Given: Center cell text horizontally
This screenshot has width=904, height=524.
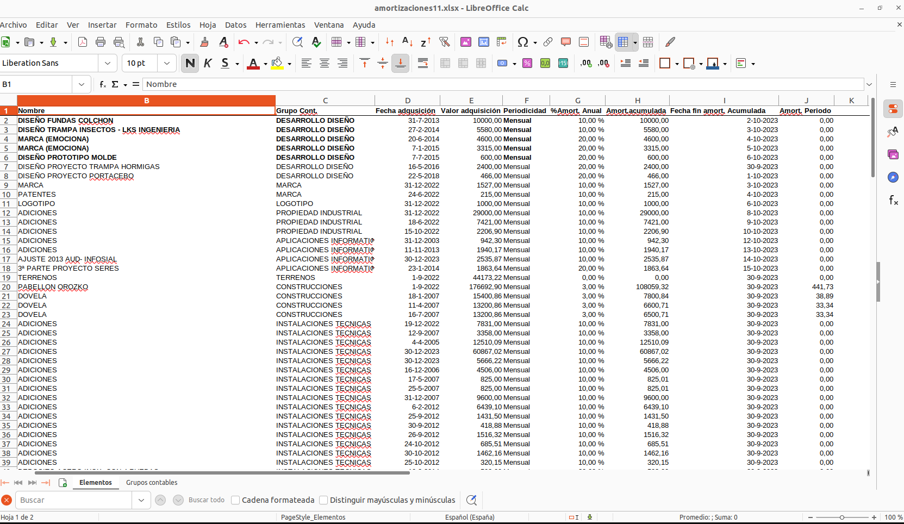Looking at the screenshot, I should click(325, 63).
